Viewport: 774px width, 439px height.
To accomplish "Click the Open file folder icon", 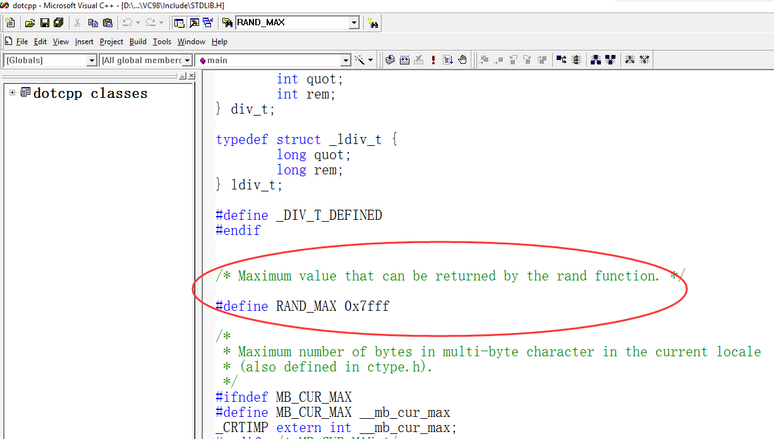I will [x=30, y=23].
